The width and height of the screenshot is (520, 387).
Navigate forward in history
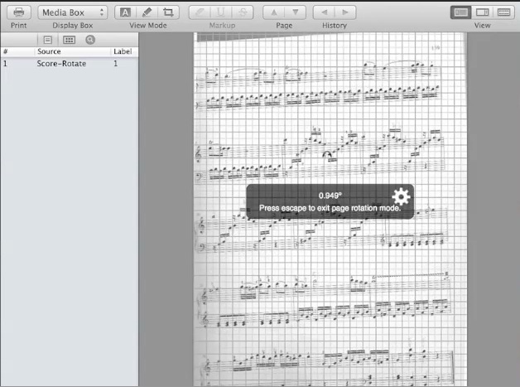coord(345,12)
